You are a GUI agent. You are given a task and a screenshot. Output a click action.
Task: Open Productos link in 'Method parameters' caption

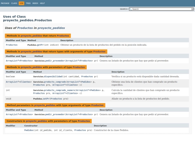(x=97, y=105)
